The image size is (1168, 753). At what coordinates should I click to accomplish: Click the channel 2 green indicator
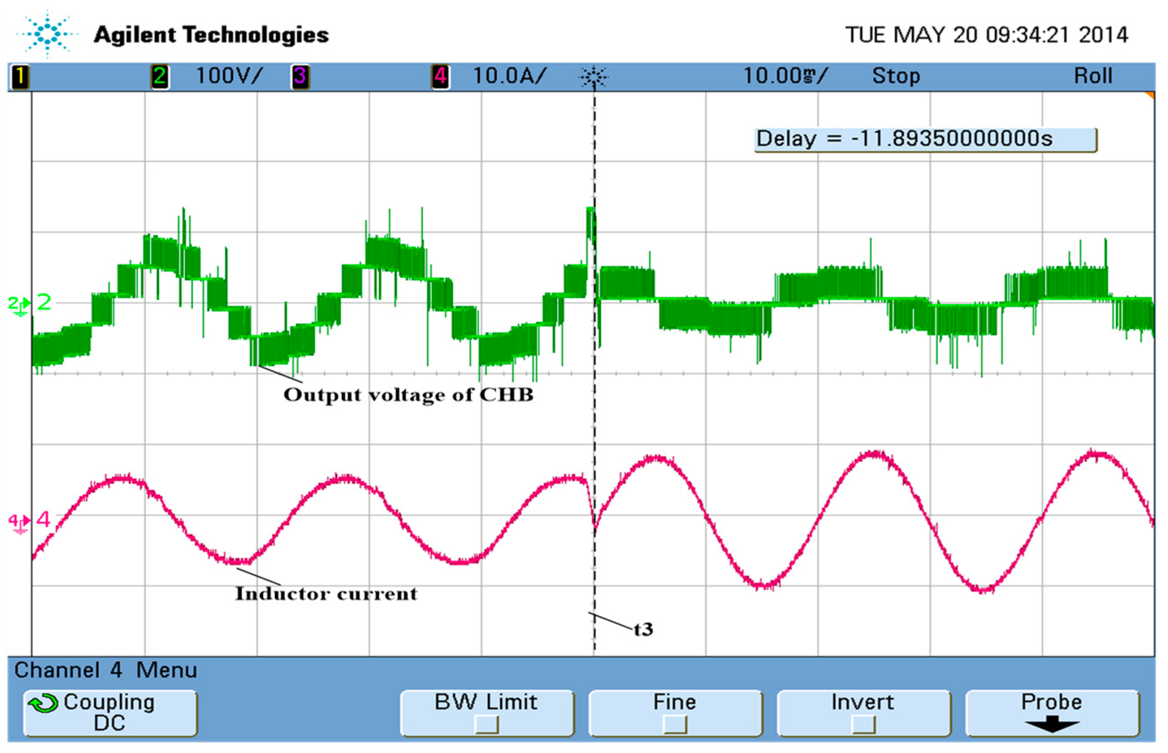click(x=159, y=77)
